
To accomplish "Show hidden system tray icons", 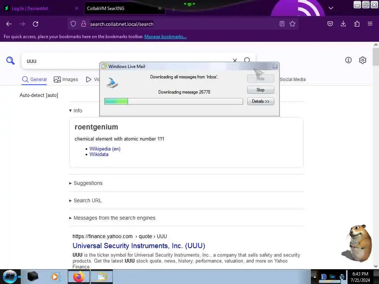I will (315, 277).
